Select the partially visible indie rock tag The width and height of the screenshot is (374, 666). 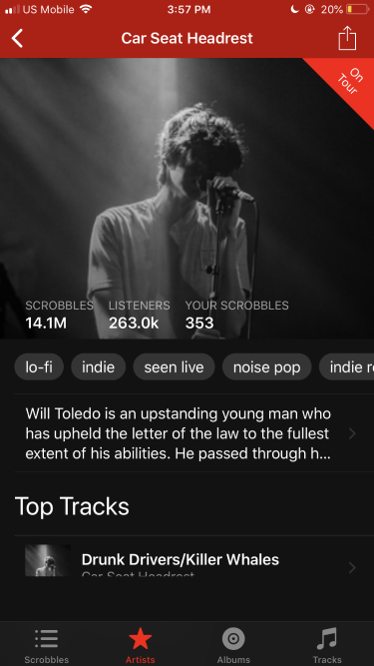click(x=346, y=367)
